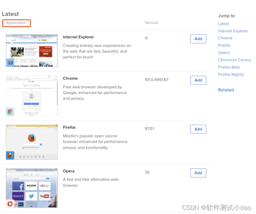This screenshot has height=214, width=256.
Task: Jump to Firefox Beta section
Action: (x=229, y=67)
